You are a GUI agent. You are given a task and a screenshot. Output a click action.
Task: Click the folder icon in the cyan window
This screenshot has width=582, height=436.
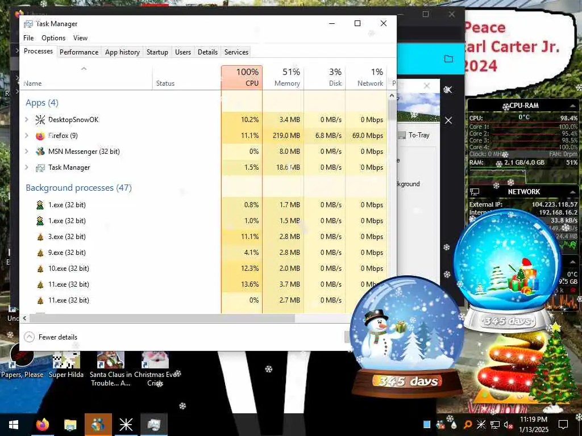449,58
